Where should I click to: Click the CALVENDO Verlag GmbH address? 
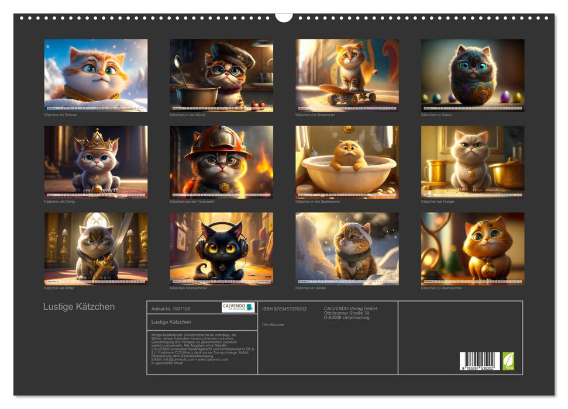(x=350, y=313)
